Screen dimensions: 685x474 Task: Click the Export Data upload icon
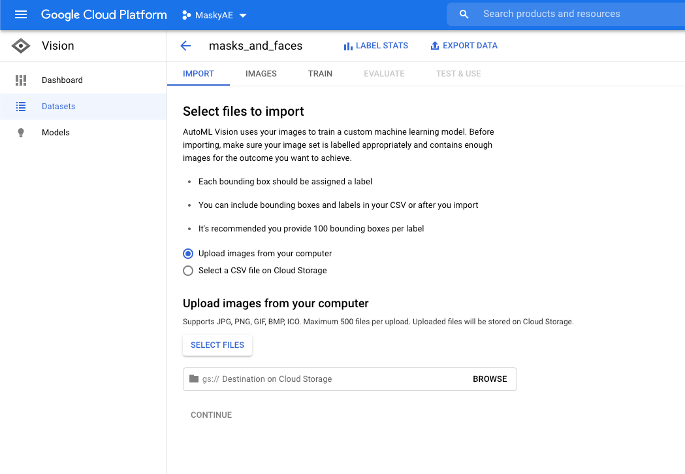click(x=435, y=46)
